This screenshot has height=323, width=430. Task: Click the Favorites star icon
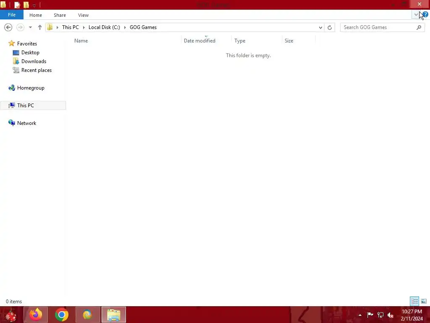click(x=11, y=43)
